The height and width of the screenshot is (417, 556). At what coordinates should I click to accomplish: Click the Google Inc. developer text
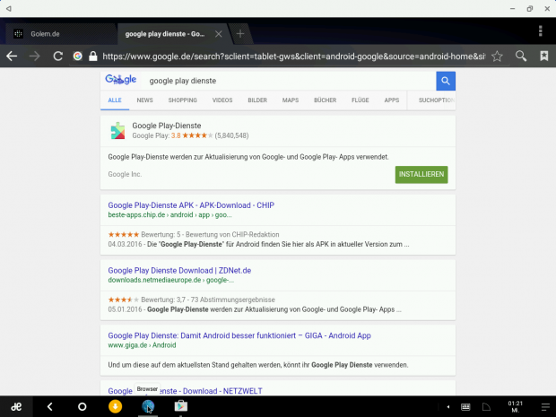[125, 175]
